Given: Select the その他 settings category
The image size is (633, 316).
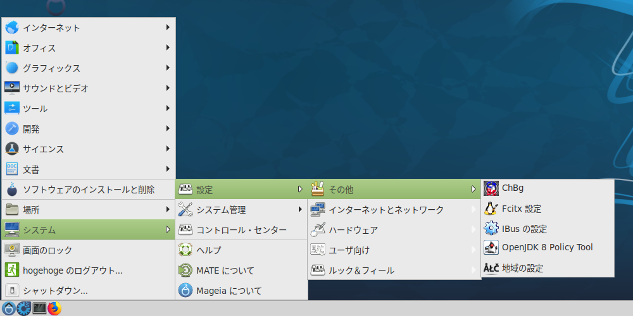Looking at the screenshot, I should pyautogui.click(x=394, y=189).
